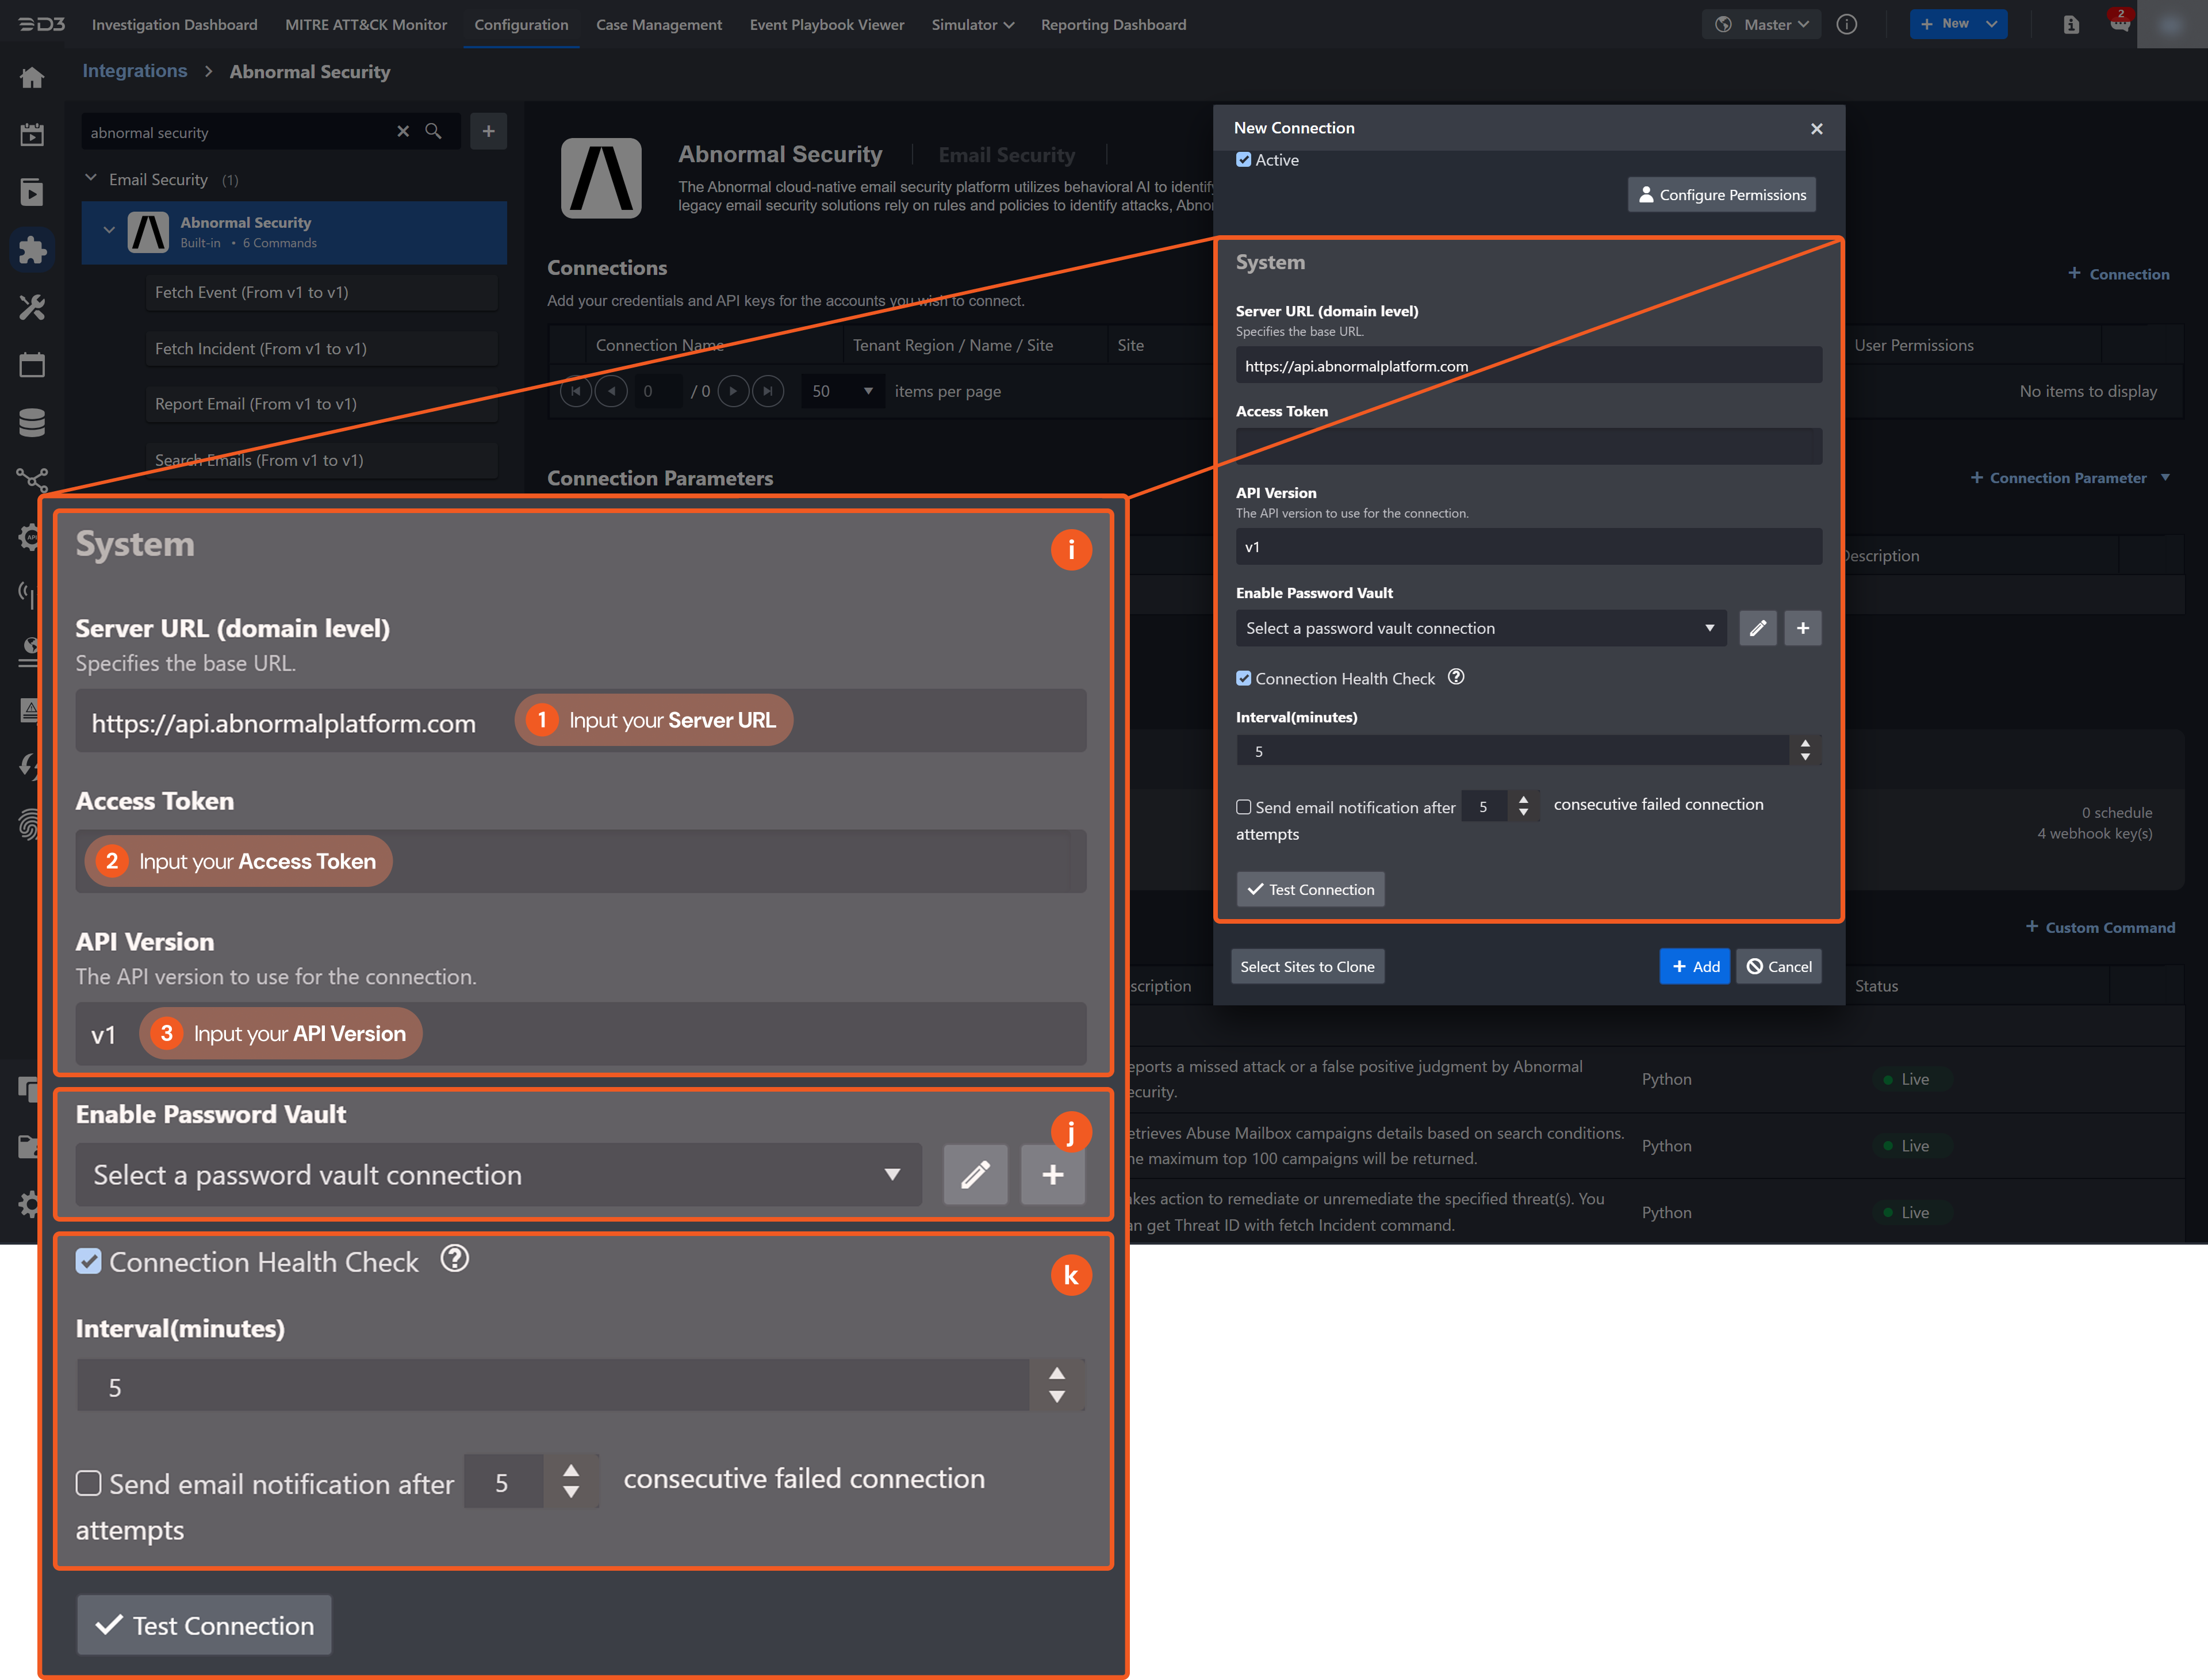Viewport: 2208px width, 1680px height.
Task: Open the info circle icon in top bar
Action: coord(1846,24)
